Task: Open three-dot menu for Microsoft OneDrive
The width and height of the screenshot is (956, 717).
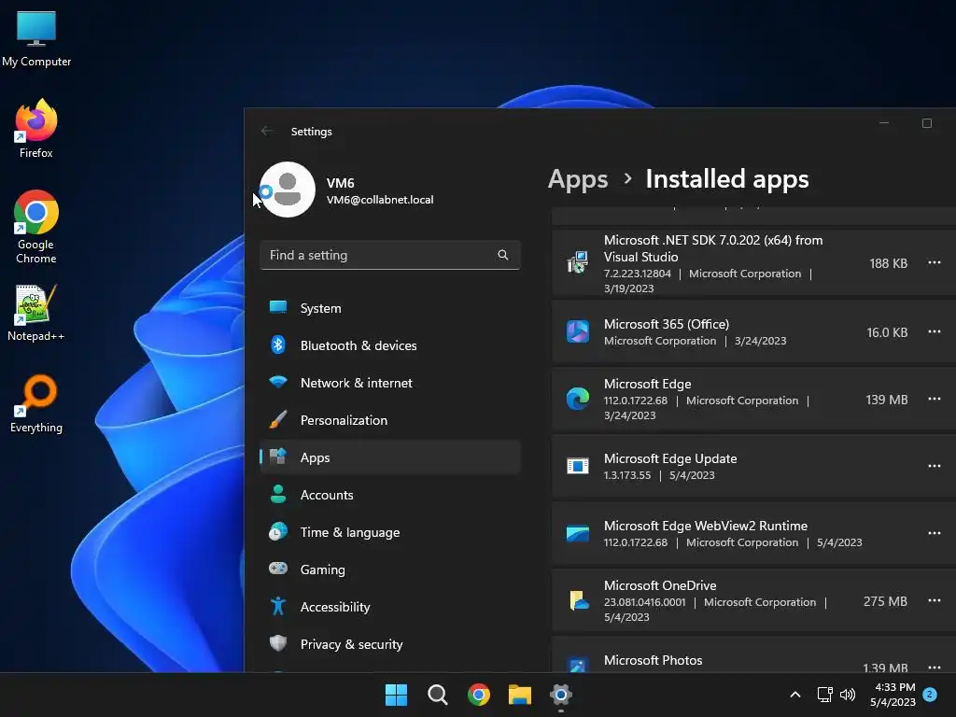Action: (934, 600)
